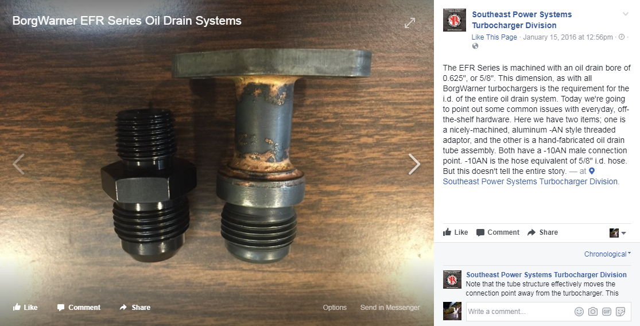Select Send in Messenger under photo
The image size is (640, 326).
click(x=390, y=307)
